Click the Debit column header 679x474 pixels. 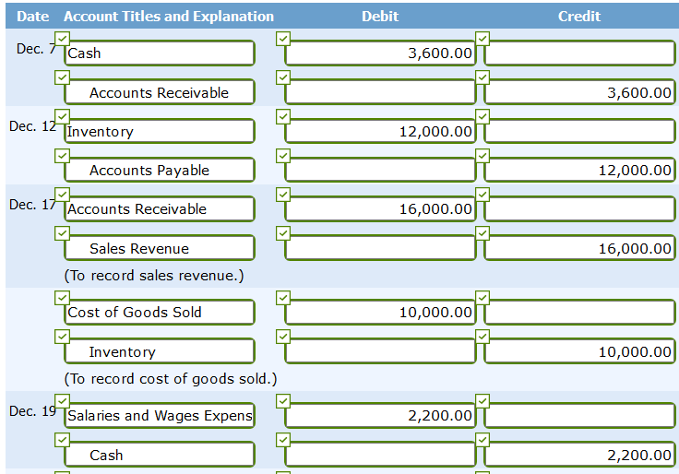point(380,16)
